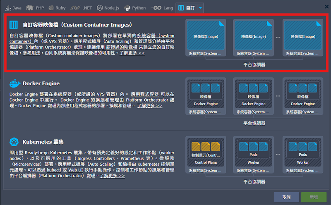Screen dimensions: 331x205
Task: Select the .NET tab
Action: [81, 8]
